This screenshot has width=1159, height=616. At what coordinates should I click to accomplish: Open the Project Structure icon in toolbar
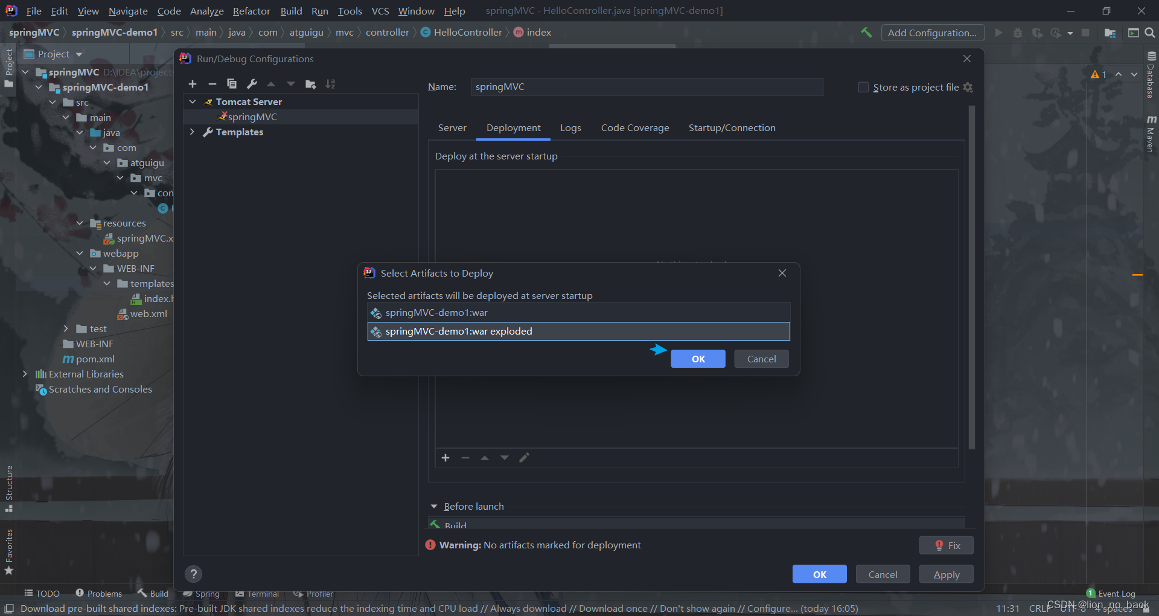(x=1110, y=33)
